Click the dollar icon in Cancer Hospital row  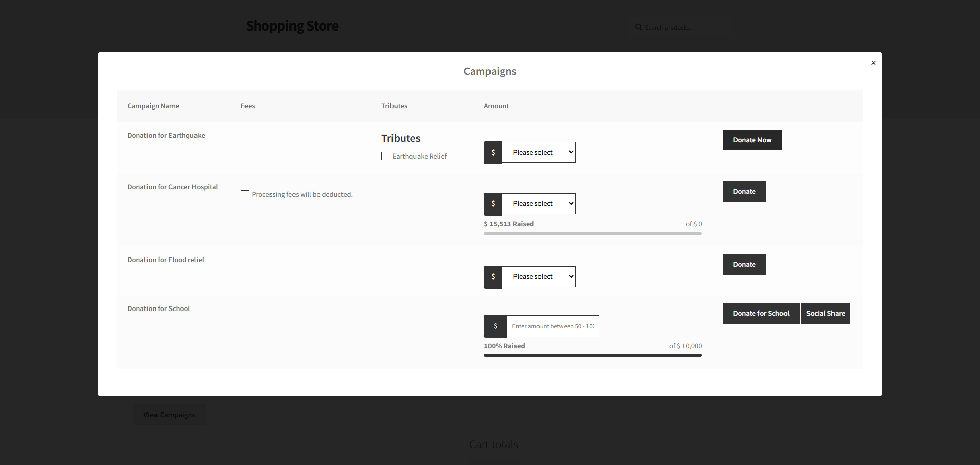click(x=493, y=204)
